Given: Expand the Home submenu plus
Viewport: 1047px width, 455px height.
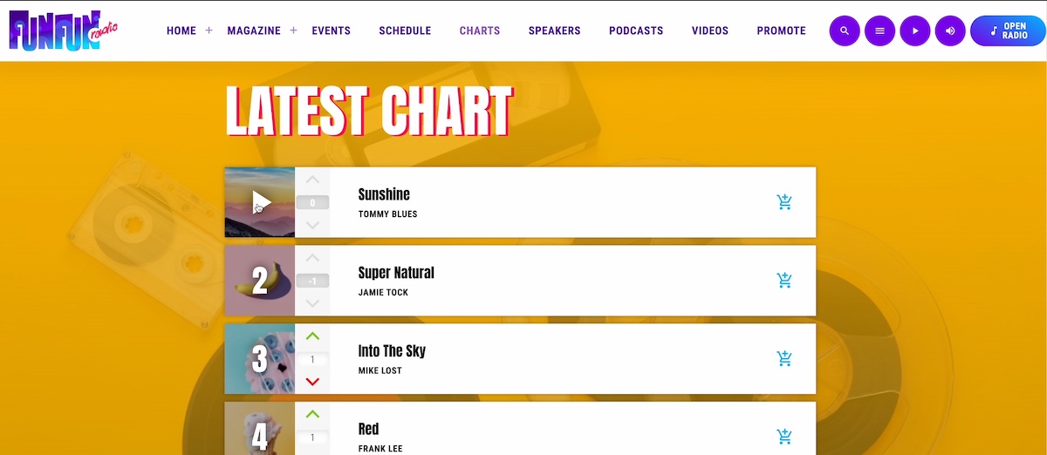Looking at the screenshot, I should coord(209,31).
